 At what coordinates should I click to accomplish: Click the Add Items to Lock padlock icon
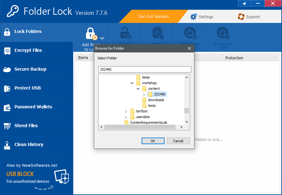coord(91,34)
